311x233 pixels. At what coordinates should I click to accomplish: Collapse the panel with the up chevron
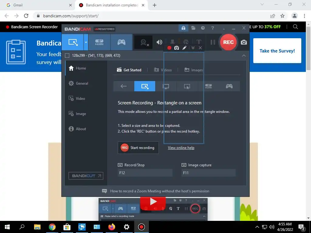[244, 56]
